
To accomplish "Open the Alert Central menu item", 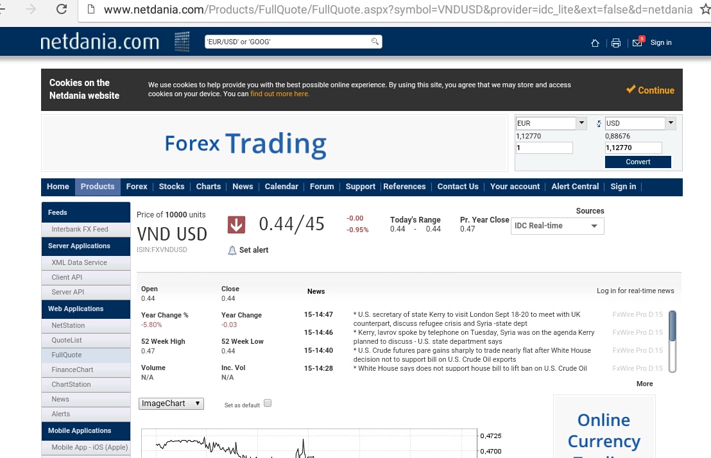I will point(575,187).
